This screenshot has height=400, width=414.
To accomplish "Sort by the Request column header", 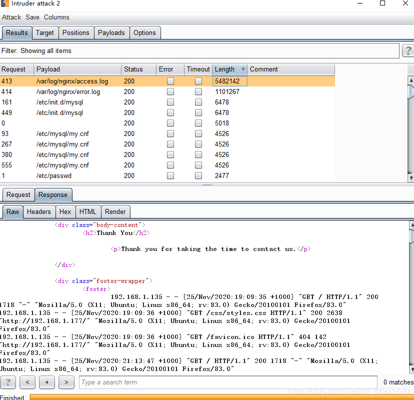I will [x=17, y=69].
